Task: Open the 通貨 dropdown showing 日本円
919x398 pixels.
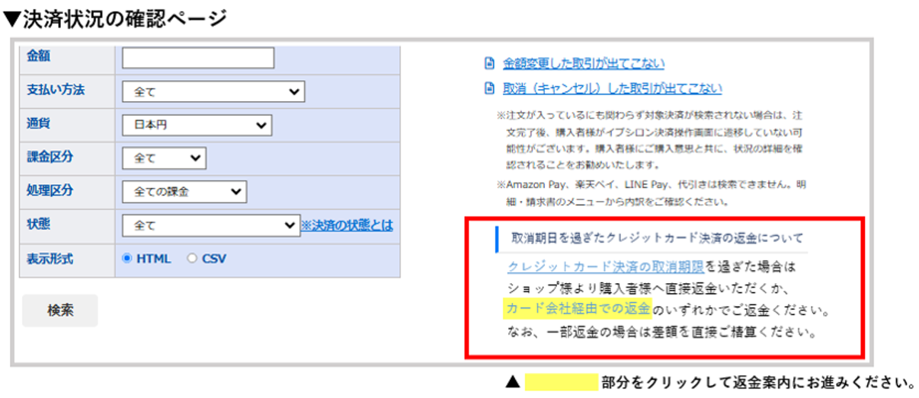Action: pos(197,125)
